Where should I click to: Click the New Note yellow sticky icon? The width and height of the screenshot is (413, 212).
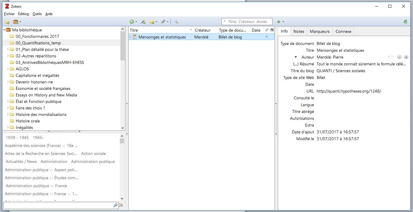pos(152,22)
